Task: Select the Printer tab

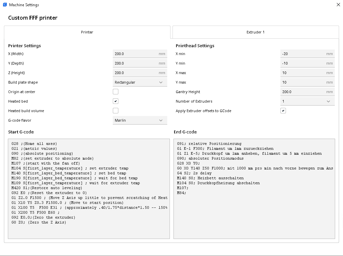Action: (x=87, y=32)
